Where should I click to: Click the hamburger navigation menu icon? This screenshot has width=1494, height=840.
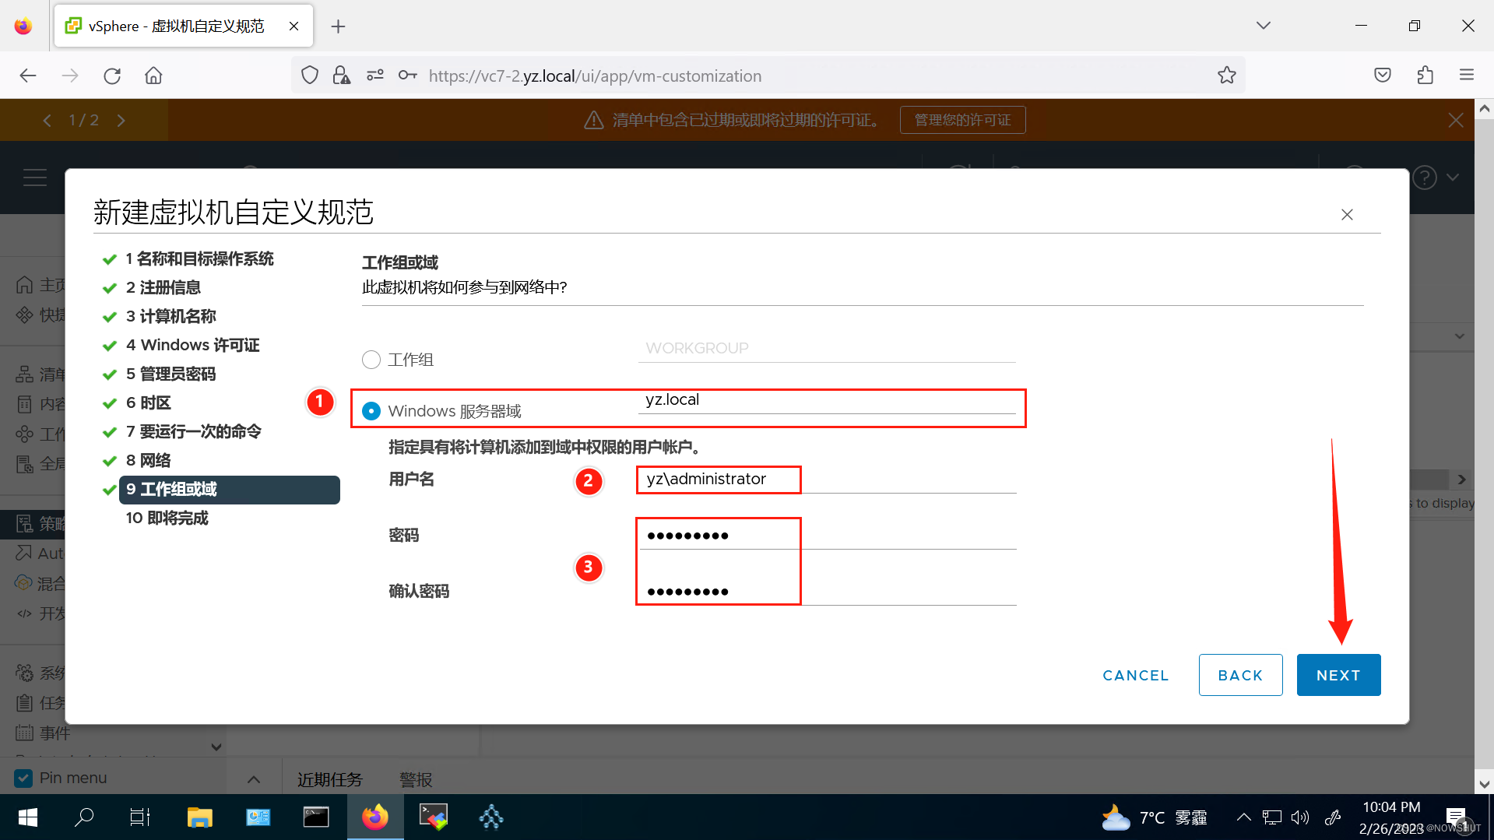click(35, 177)
